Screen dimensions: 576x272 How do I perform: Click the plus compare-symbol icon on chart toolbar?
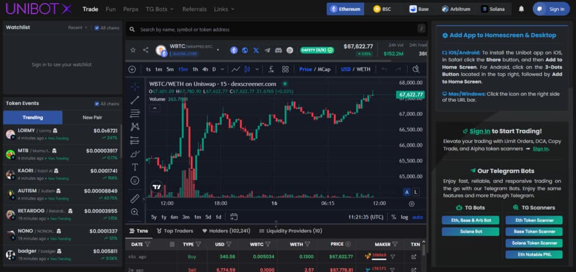(132, 69)
